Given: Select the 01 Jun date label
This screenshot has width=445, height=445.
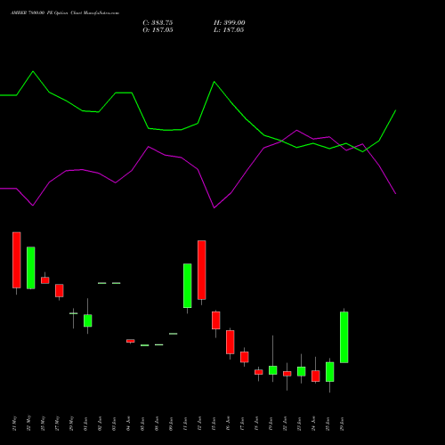Looking at the screenshot, I should tap(86, 424).
